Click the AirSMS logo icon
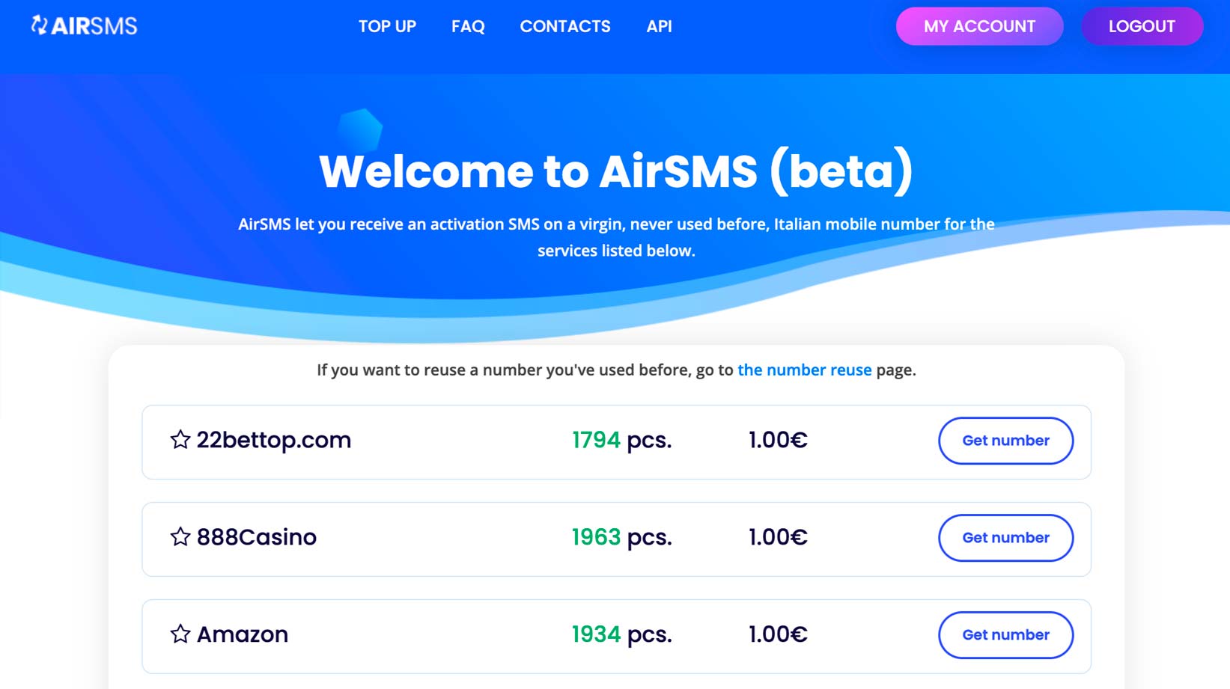 [x=39, y=25]
